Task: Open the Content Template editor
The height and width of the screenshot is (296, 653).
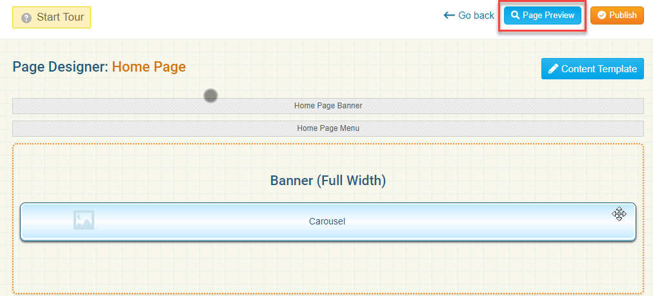Action: tap(599, 69)
